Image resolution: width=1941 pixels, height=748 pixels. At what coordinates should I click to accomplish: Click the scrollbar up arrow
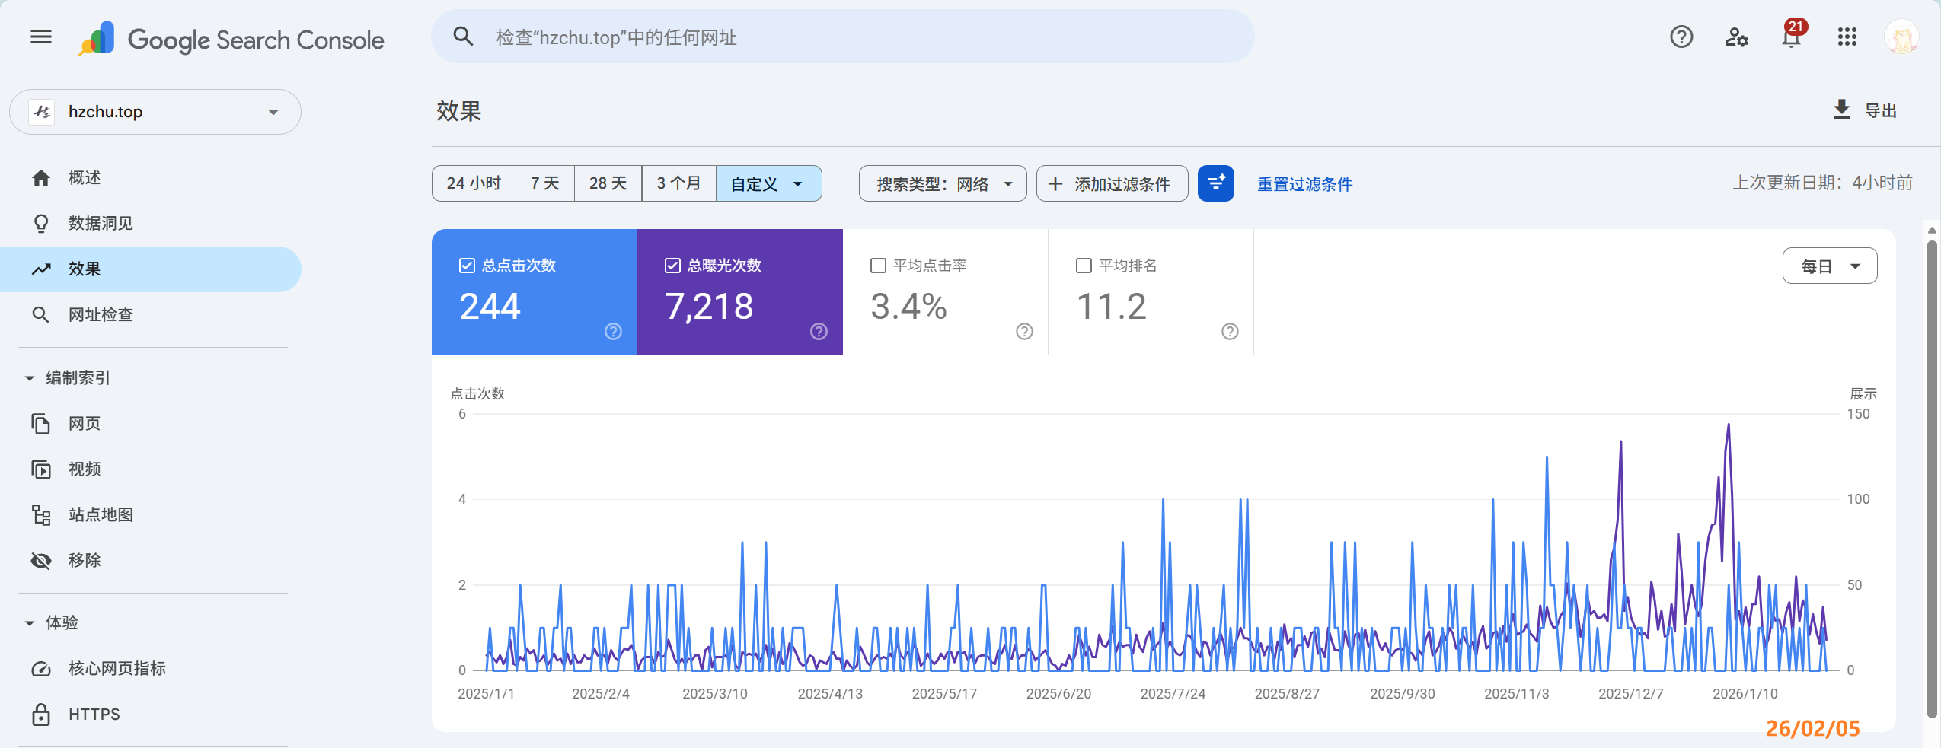(x=1932, y=230)
